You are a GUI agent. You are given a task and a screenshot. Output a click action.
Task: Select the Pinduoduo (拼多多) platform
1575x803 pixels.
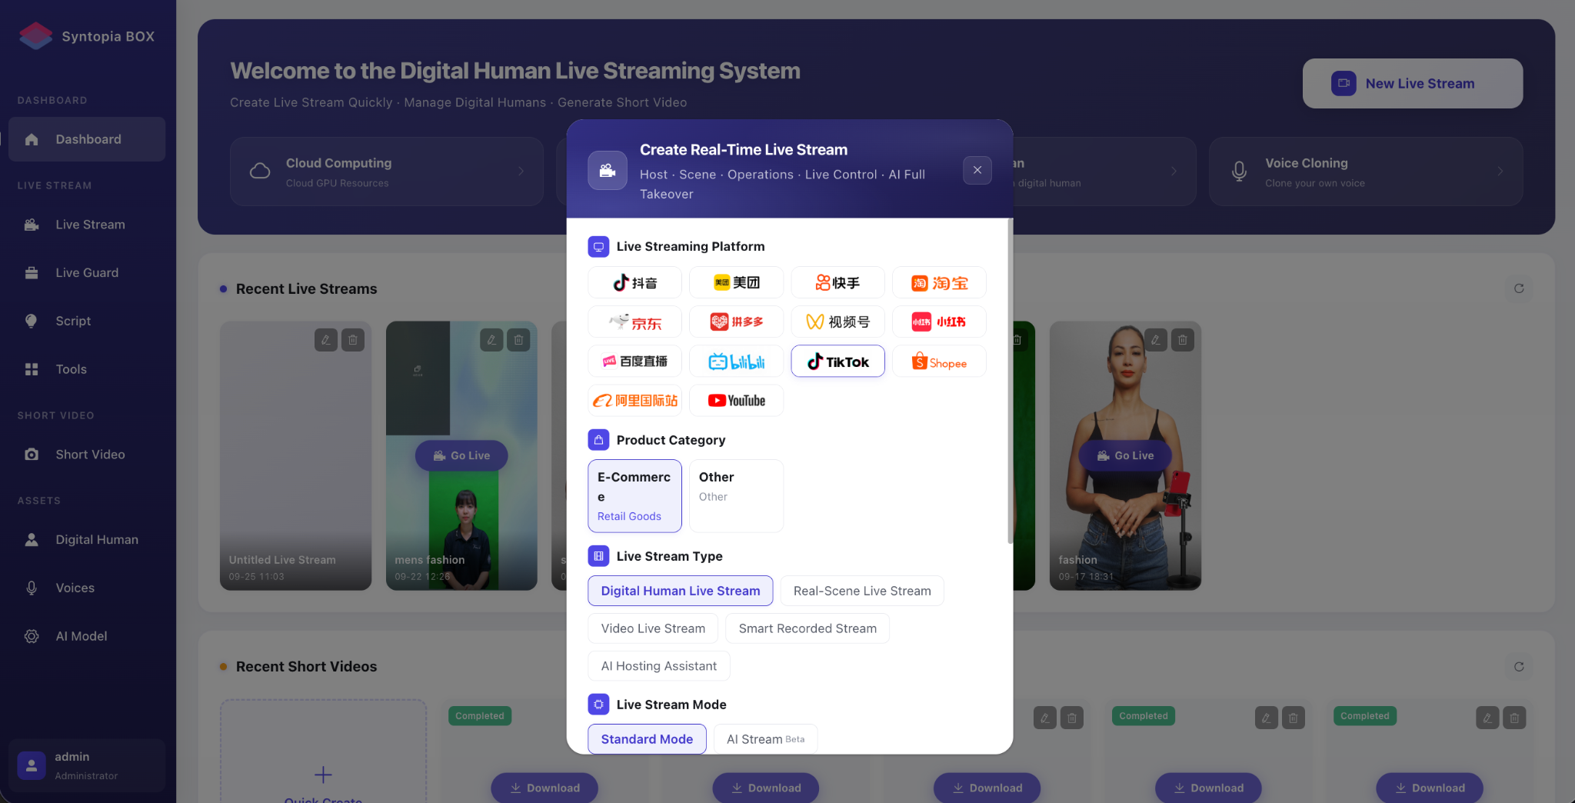click(x=736, y=322)
